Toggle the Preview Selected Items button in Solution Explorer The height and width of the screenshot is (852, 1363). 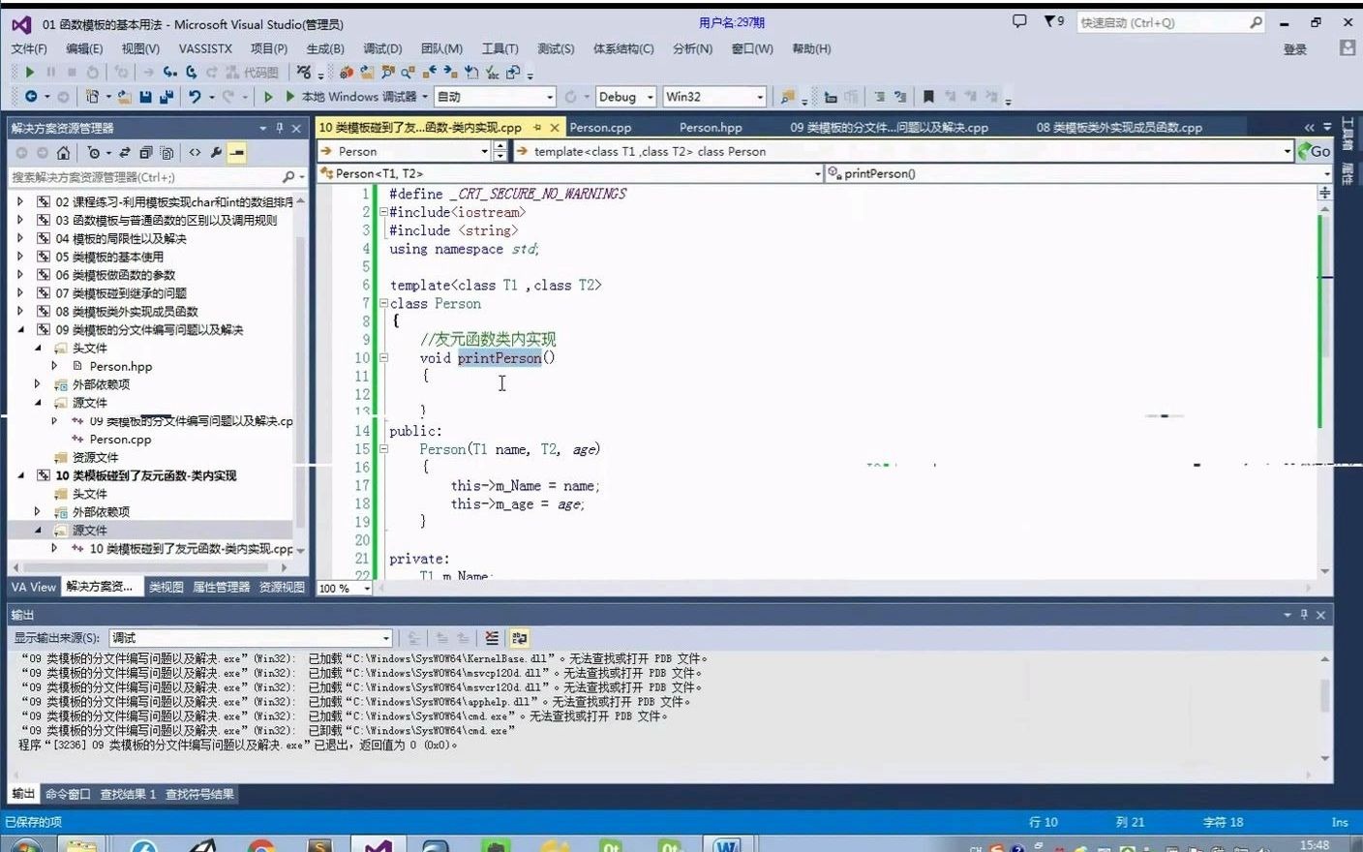[236, 152]
